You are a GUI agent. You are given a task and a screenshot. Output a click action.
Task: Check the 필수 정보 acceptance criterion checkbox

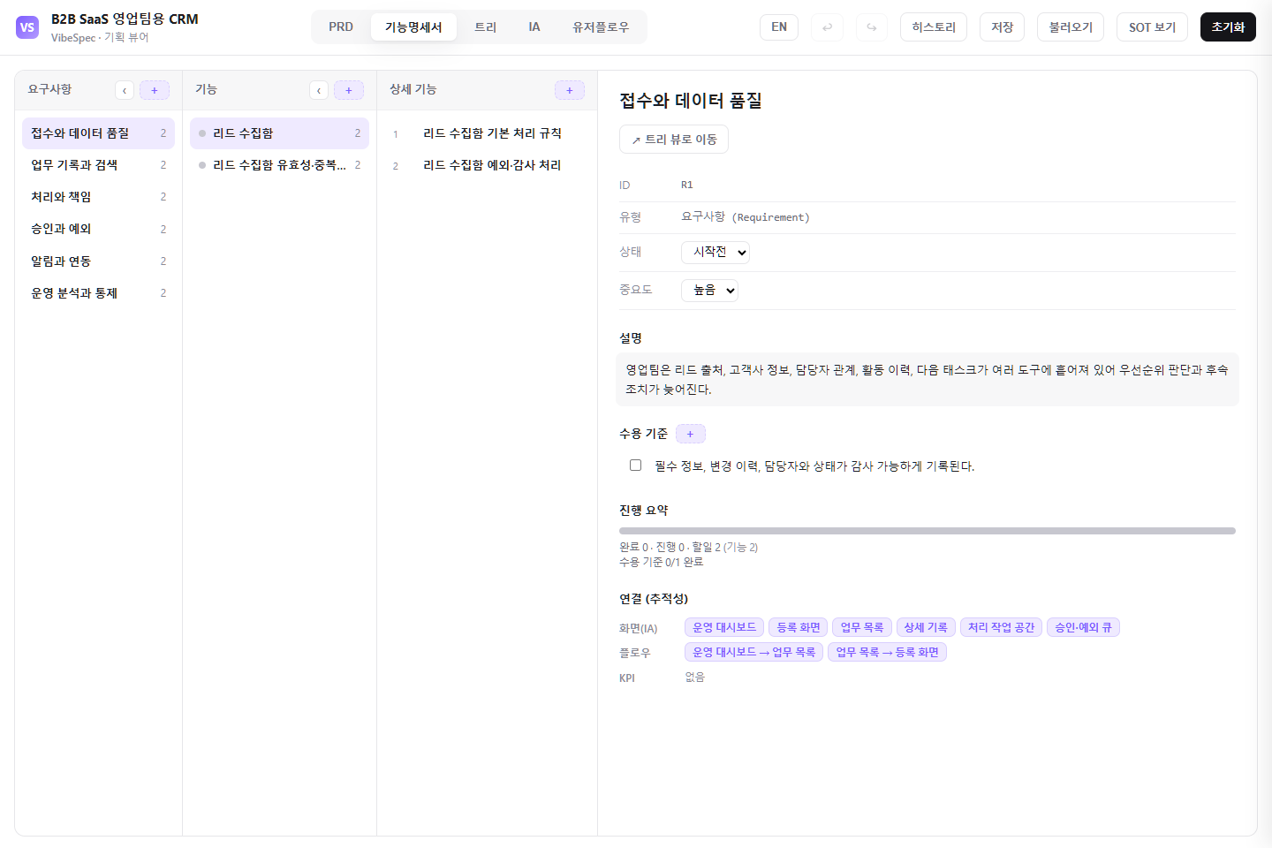[x=635, y=465]
